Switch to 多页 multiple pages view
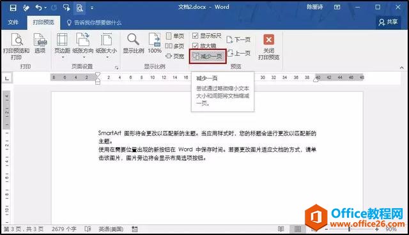The height and width of the screenshot is (235, 409). pyautogui.click(x=174, y=46)
